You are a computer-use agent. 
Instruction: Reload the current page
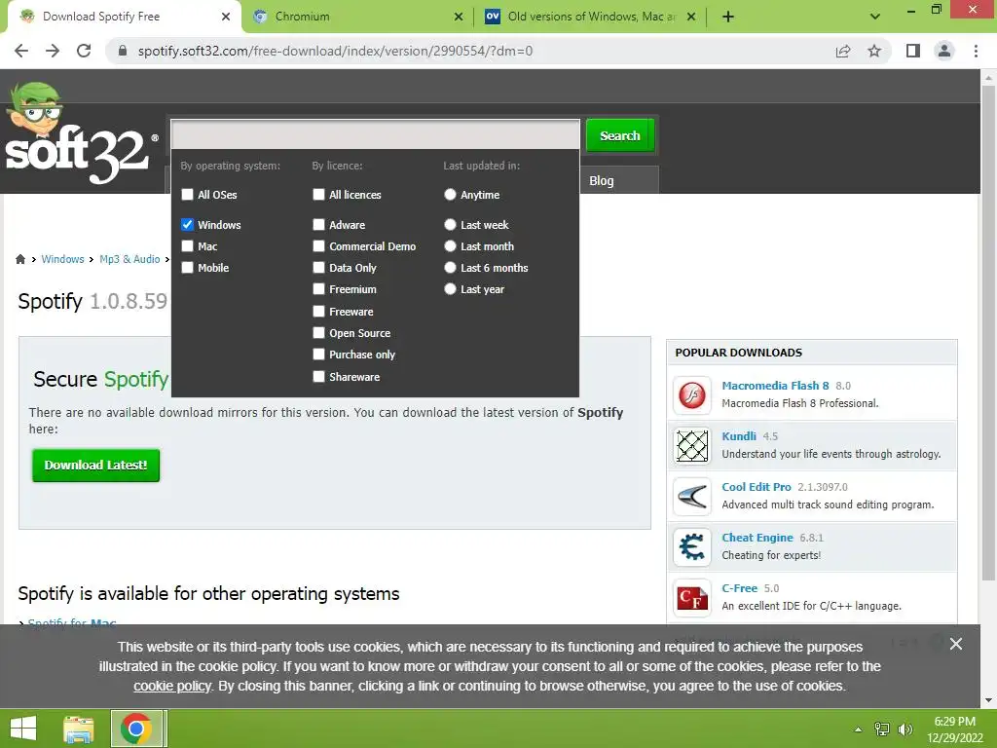click(84, 51)
